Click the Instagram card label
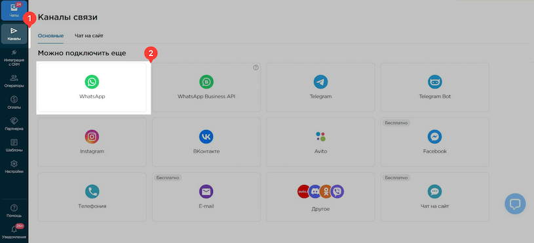 92,152
